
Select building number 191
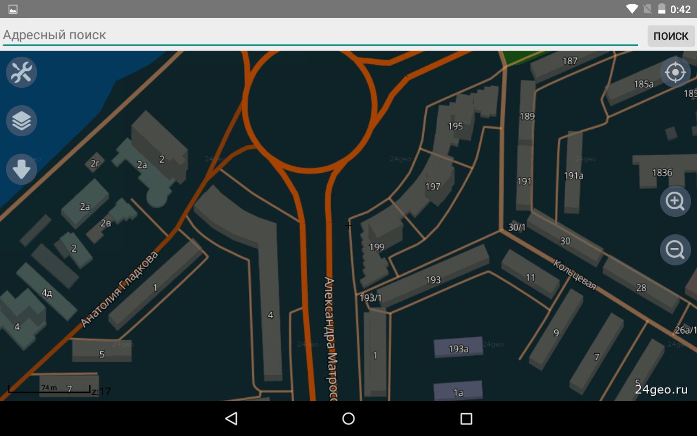pyautogui.click(x=524, y=181)
